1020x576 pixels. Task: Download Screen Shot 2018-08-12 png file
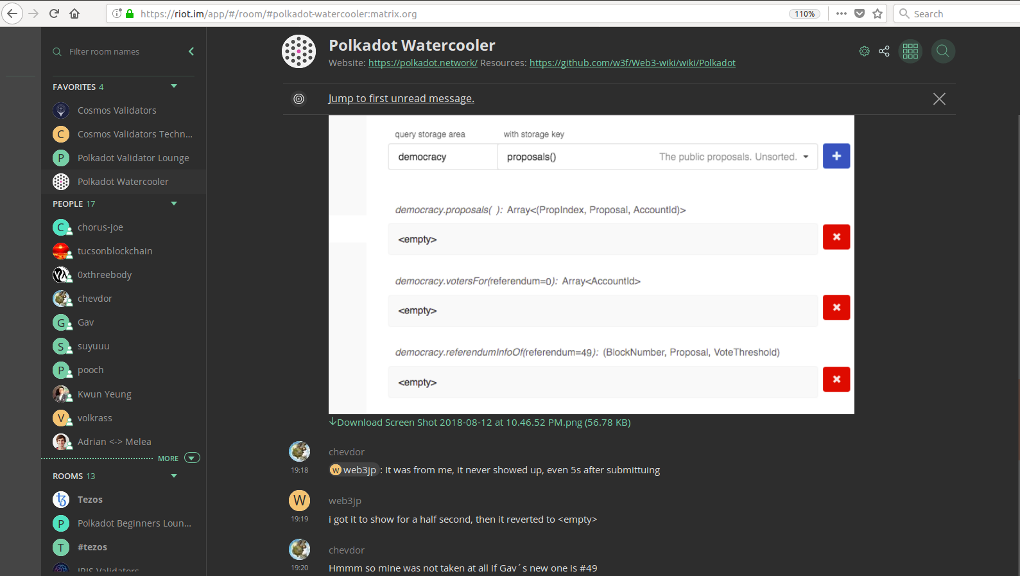pos(480,423)
